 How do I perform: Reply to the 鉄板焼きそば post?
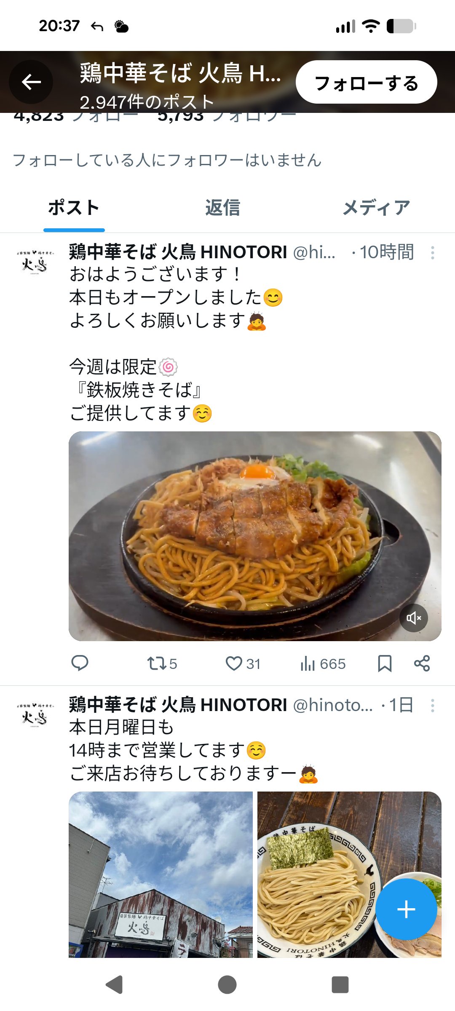coord(80,663)
